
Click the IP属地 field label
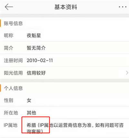tap(11, 125)
